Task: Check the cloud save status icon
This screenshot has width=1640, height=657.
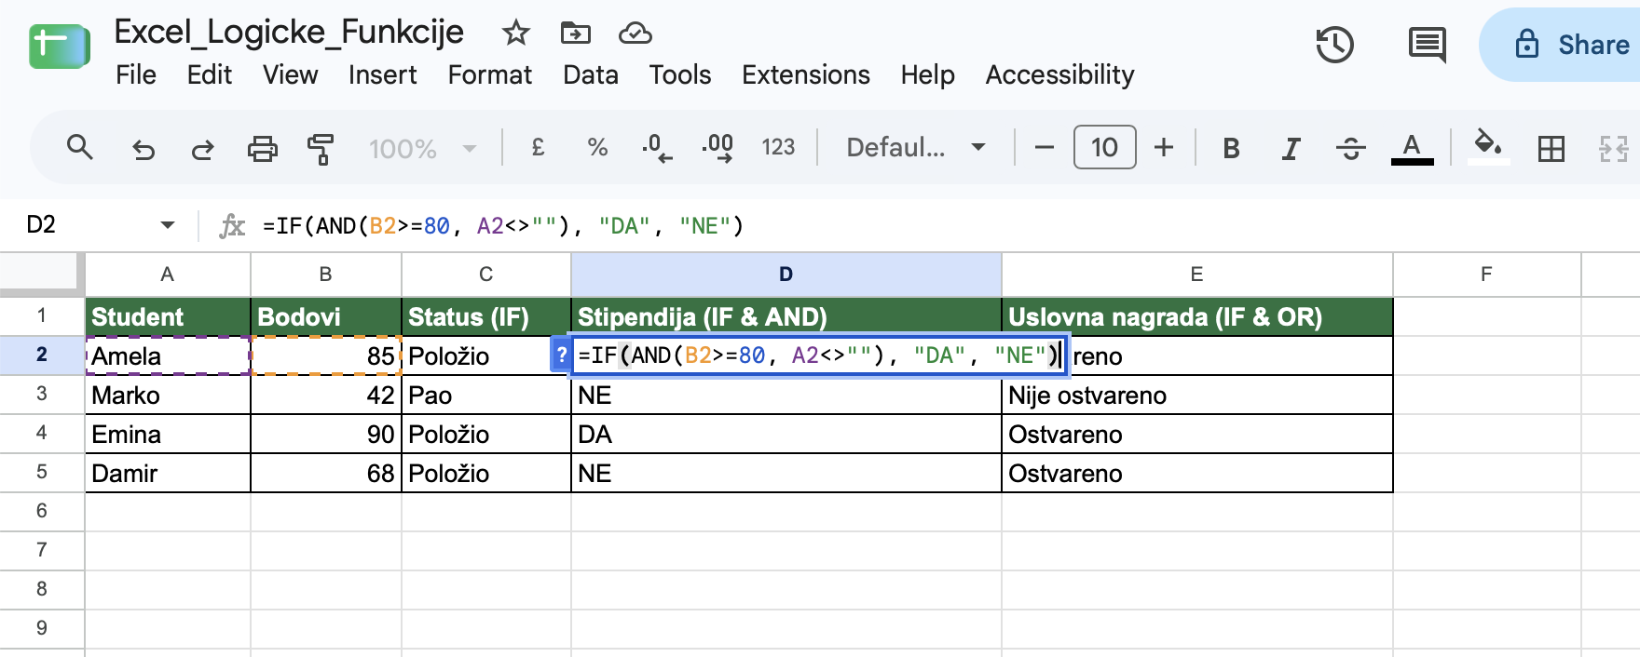Action: [635, 34]
